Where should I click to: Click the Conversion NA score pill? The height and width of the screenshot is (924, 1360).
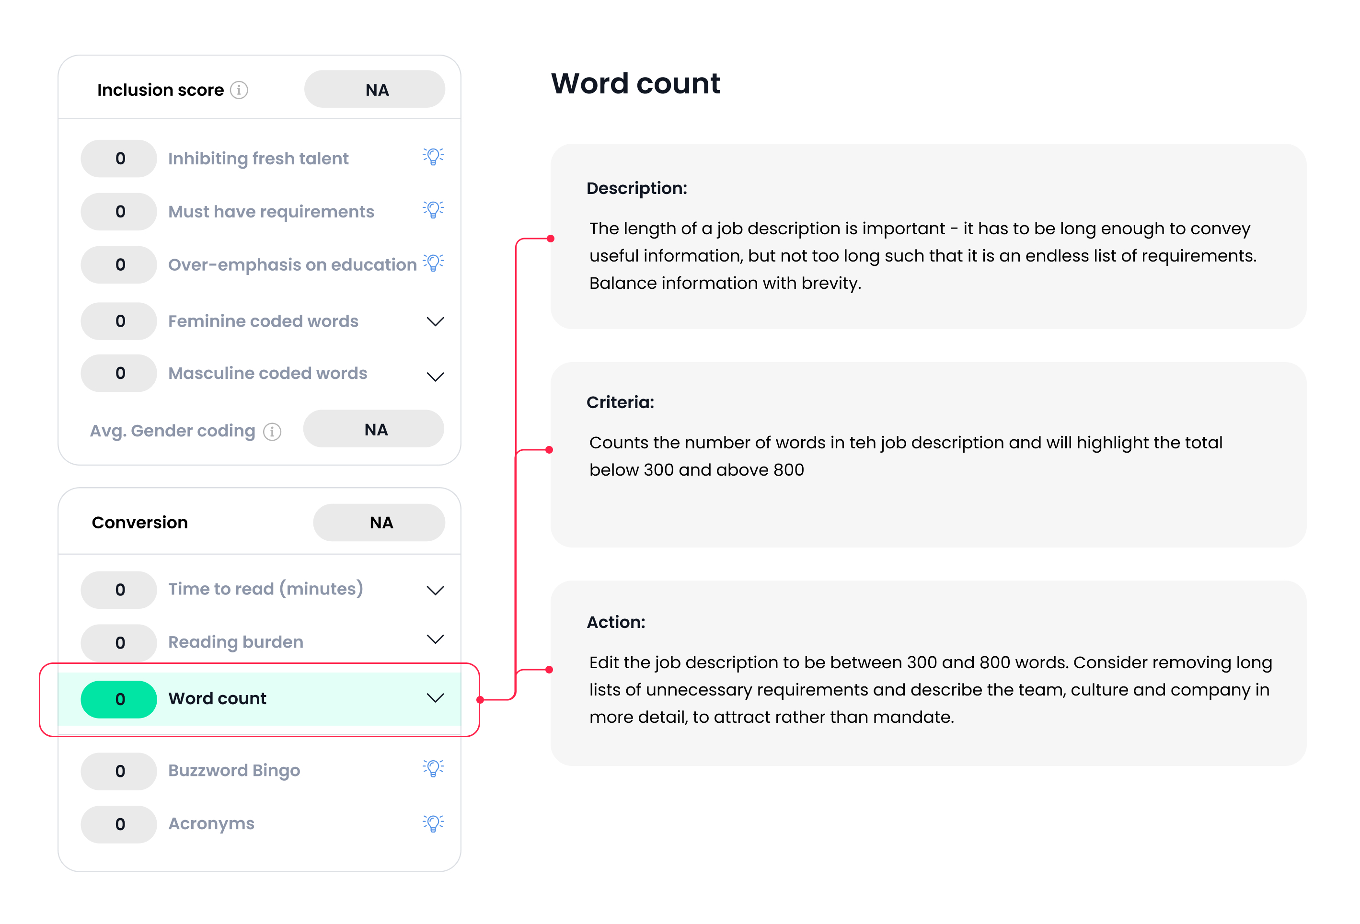[379, 522]
